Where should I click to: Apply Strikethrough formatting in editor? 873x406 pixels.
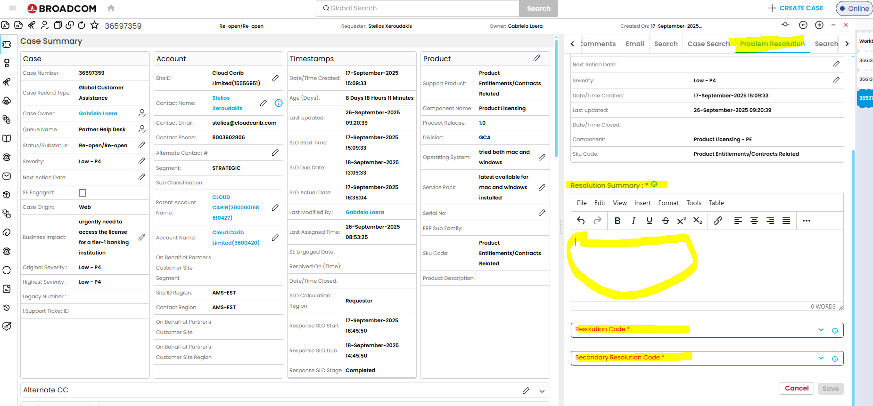(666, 221)
